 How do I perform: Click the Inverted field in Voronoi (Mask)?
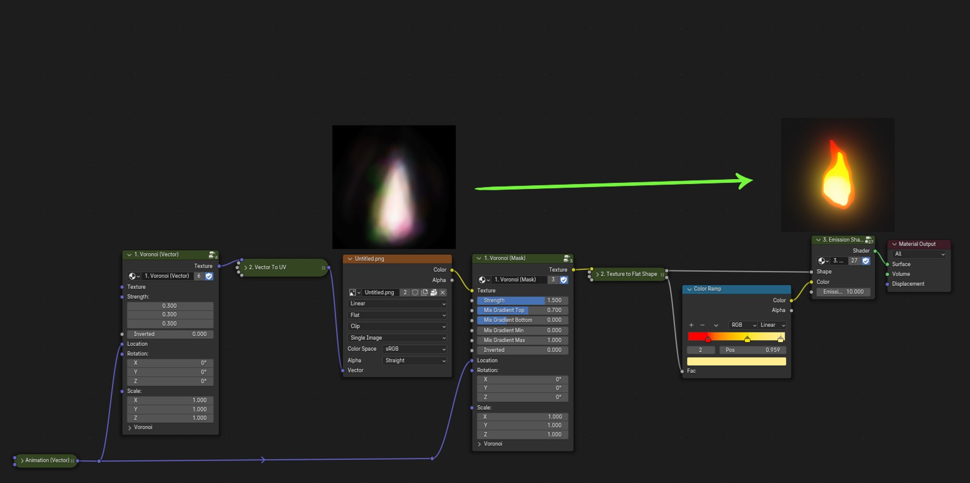tap(523, 350)
